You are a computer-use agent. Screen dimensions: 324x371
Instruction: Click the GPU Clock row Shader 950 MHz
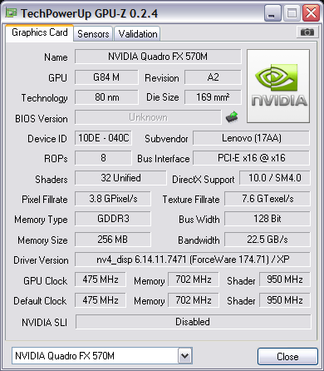pyautogui.click(x=285, y=279)
